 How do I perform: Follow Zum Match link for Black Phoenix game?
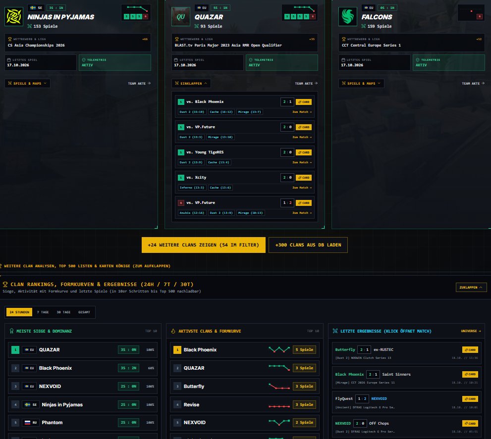tap(302, 112)
